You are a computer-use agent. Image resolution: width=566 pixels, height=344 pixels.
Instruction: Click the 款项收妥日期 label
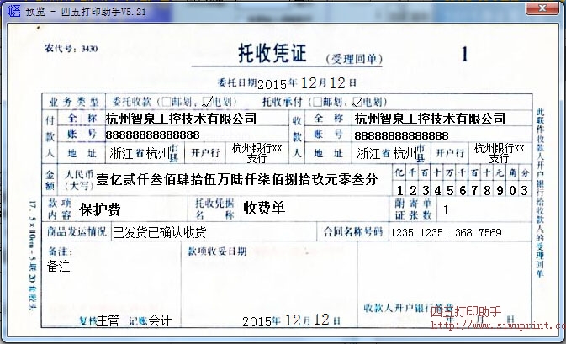(217, 251)
